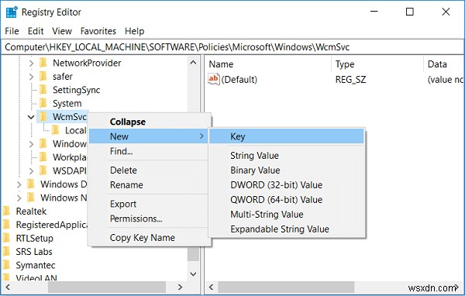Open the Favorites menu
This screenshot has height=296, width=465.
[x=98, y=31]
